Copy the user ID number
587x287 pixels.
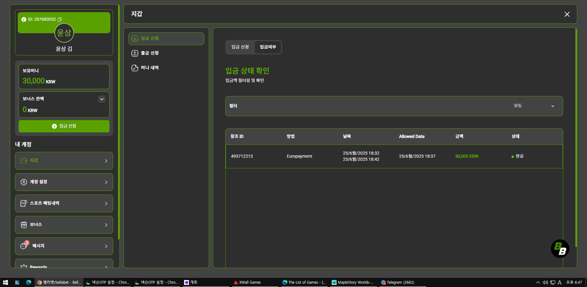(x=60, y=19)
